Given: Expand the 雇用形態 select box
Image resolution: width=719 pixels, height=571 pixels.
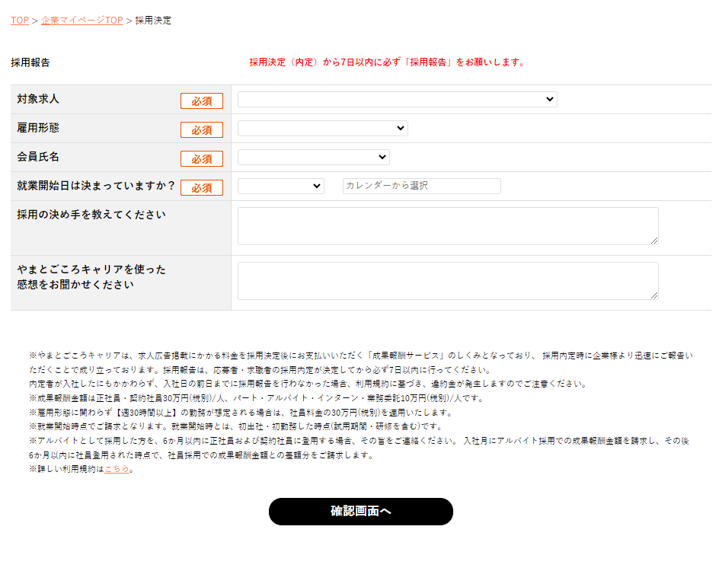Looking at the screenshot, I should 322,129.
